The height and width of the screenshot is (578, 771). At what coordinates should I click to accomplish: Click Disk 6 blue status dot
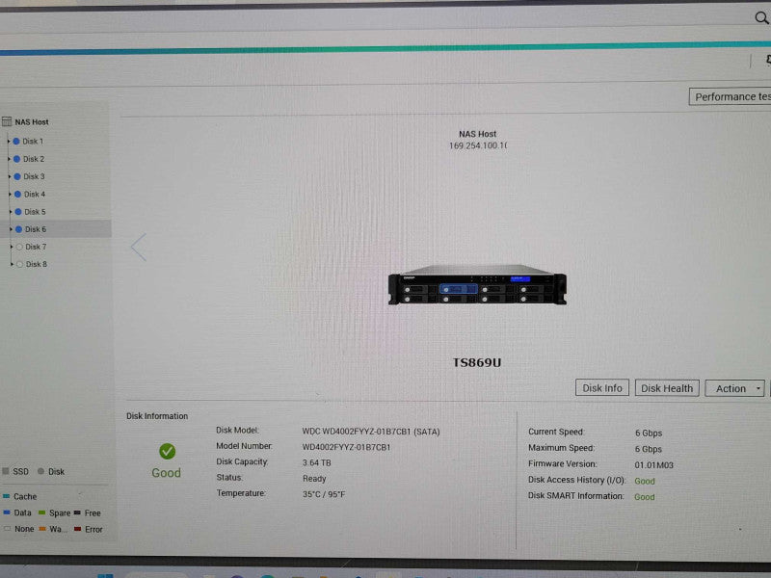[18, 229]
